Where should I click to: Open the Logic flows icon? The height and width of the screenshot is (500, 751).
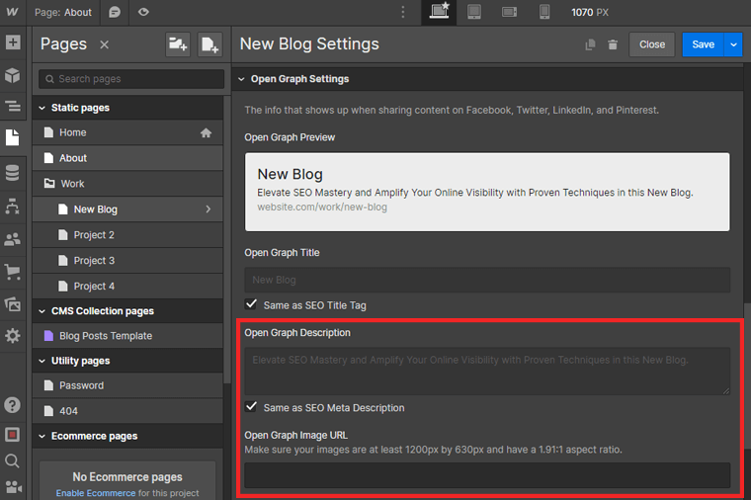[x=13, y=206]
